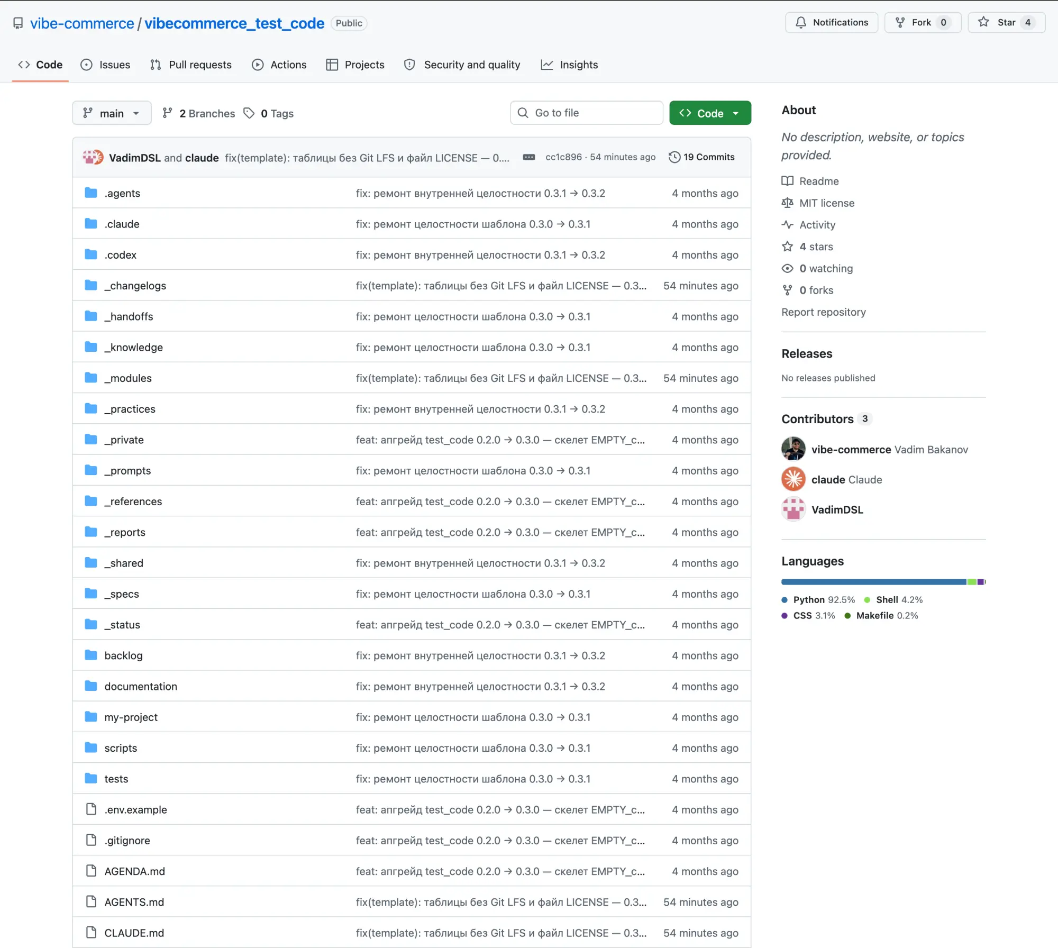Open Security and quality tab
This screenshot has width=1058, height=948.
point(462,65)
